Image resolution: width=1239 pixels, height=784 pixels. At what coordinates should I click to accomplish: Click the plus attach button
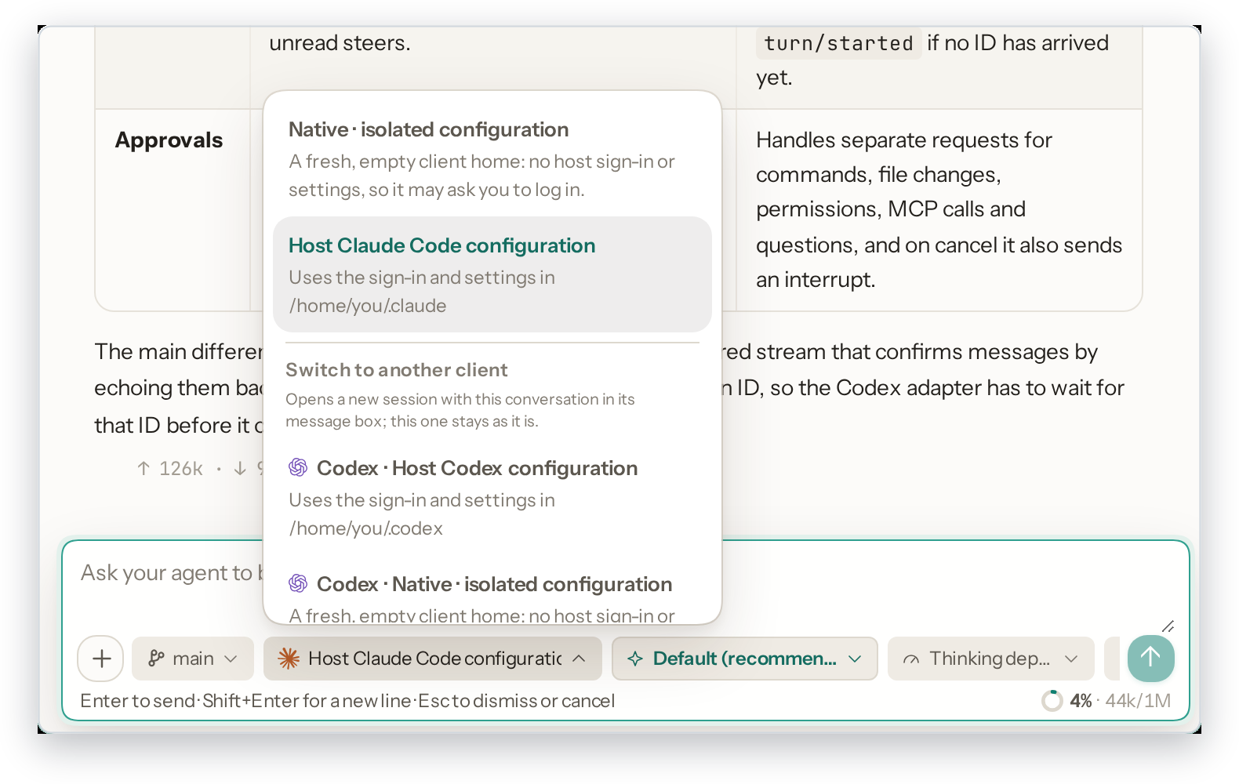click(101, 659)
